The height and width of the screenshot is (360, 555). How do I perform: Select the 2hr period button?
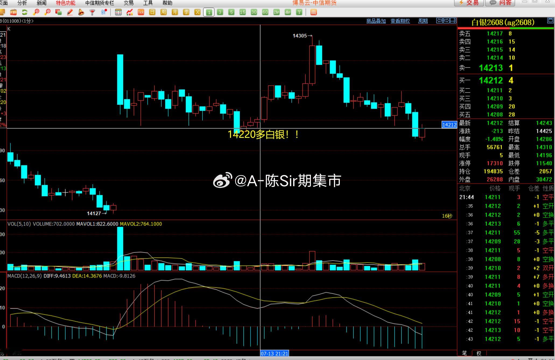(277, 12)
